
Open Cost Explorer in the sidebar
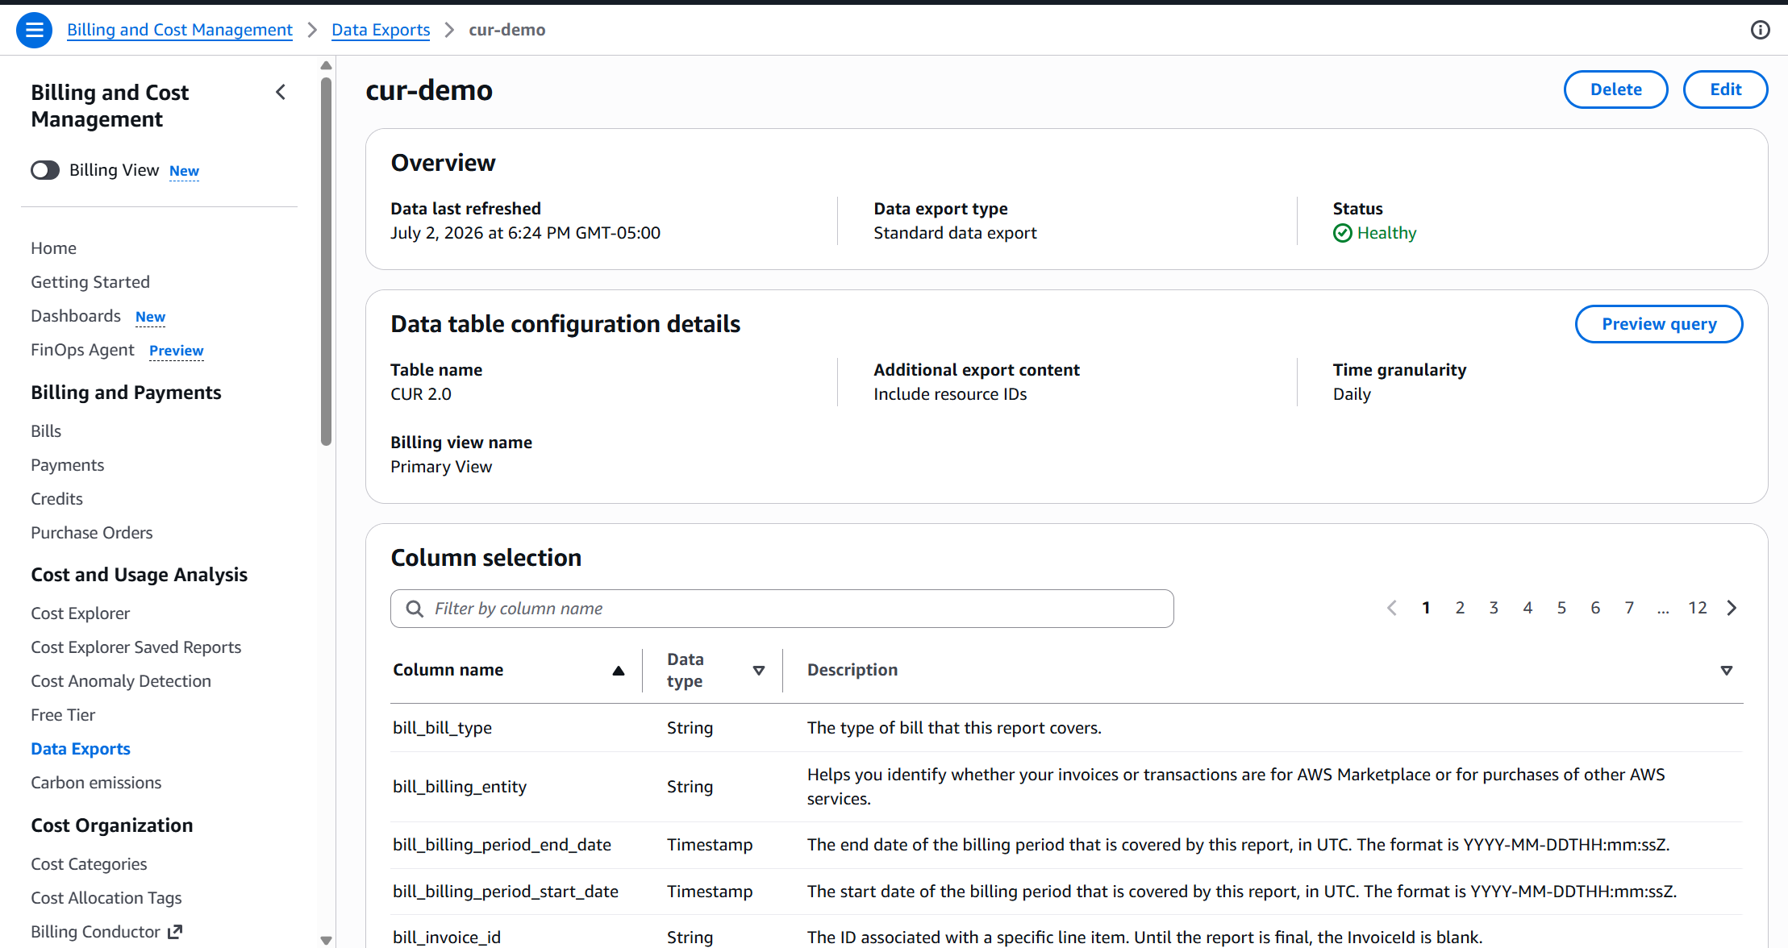click(x=81, y=613)
